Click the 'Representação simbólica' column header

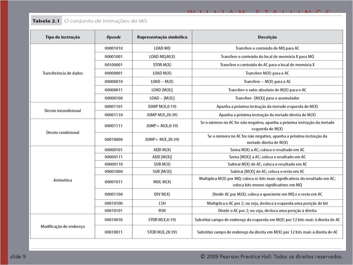tap(162, 37)
